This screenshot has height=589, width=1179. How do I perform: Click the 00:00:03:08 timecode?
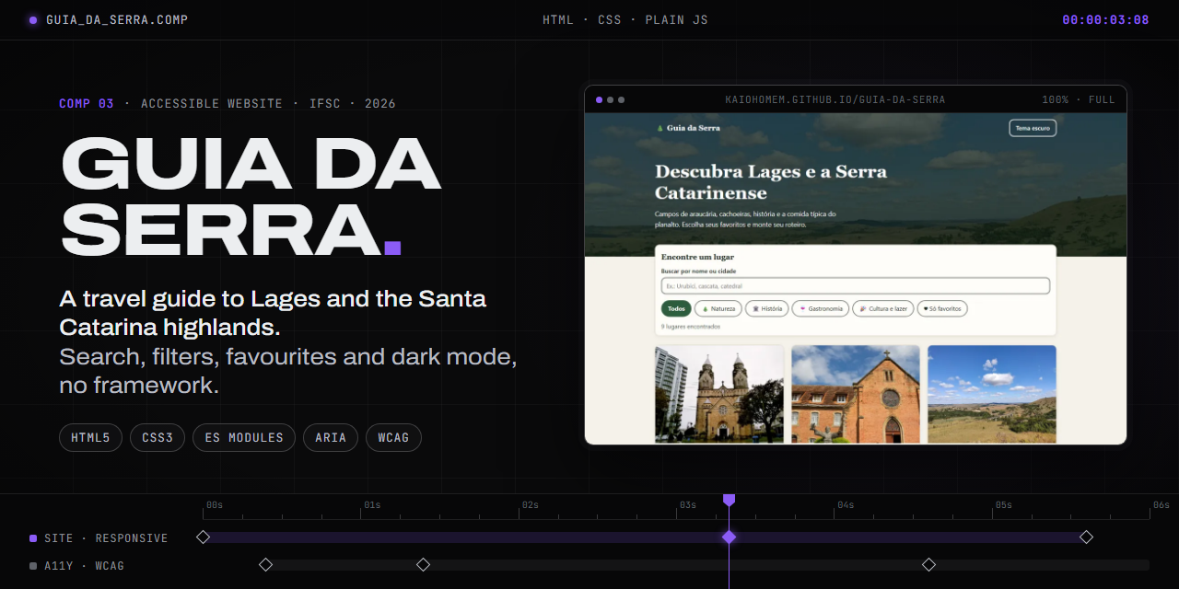click(1105, 19)
